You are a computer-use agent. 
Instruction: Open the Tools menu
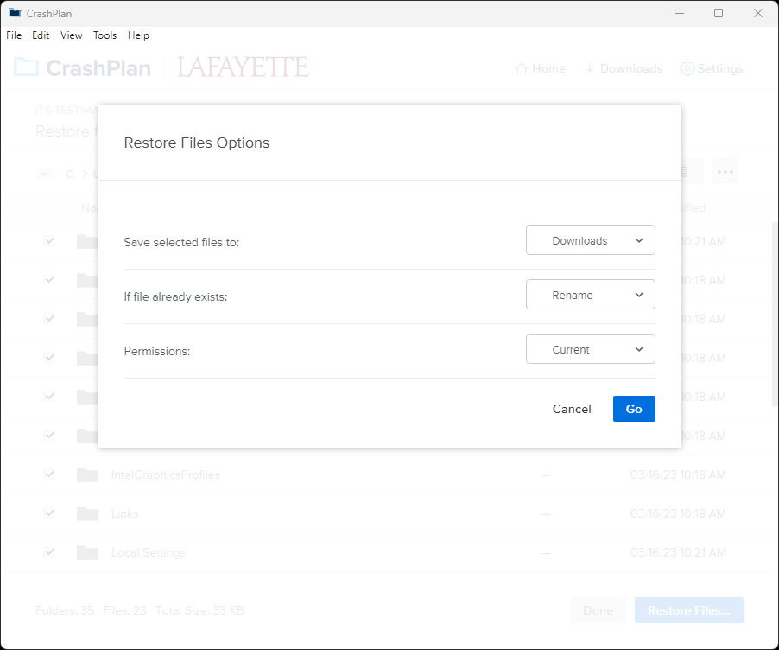[x=104, y=35]
